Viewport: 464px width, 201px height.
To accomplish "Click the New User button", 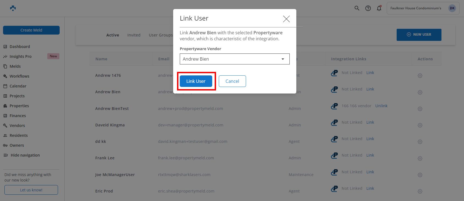I will click(419, 35).
